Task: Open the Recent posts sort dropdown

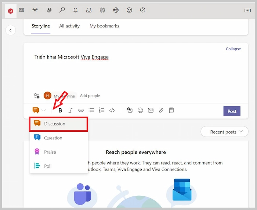Action: tap(224, 132)
